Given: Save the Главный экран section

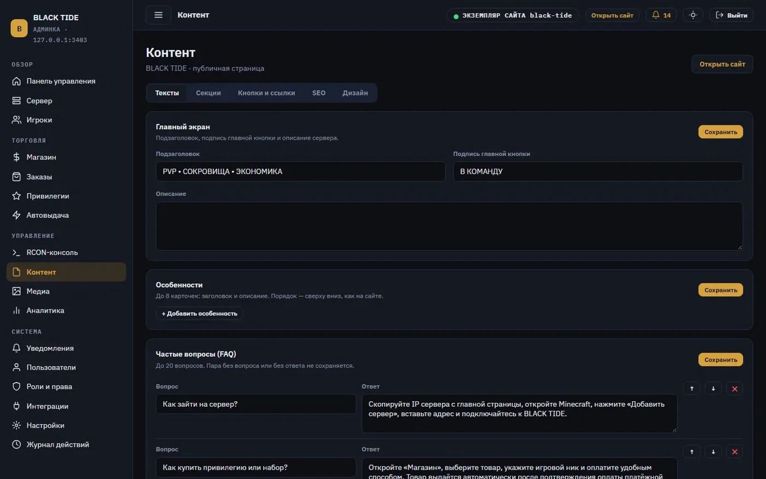Looking at the screenshot, I should click(x=721, y=132).
